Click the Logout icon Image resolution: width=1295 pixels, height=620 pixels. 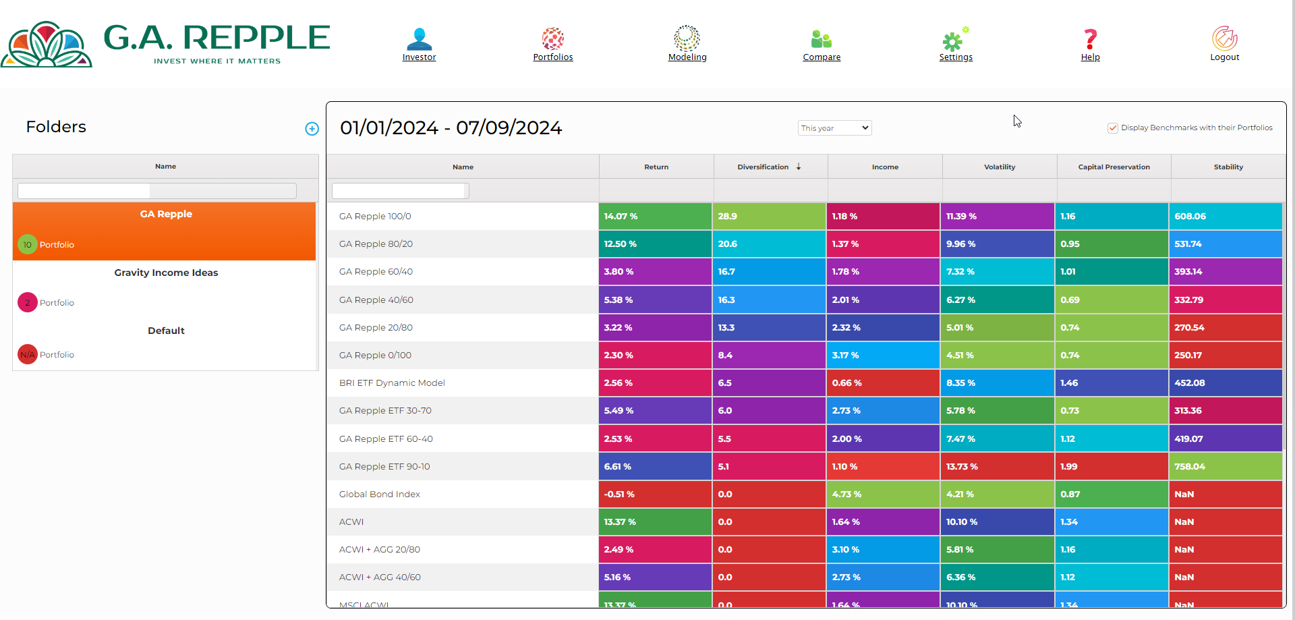pyautogui.click(x=1224, y=38)
